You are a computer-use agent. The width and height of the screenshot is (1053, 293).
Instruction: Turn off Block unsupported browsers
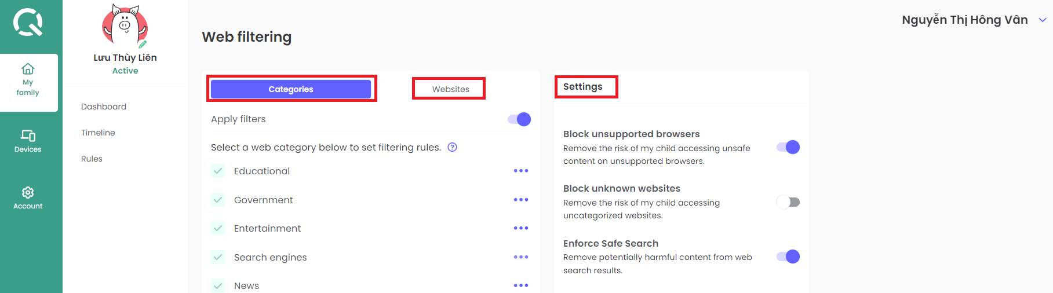tap(788, 147)
